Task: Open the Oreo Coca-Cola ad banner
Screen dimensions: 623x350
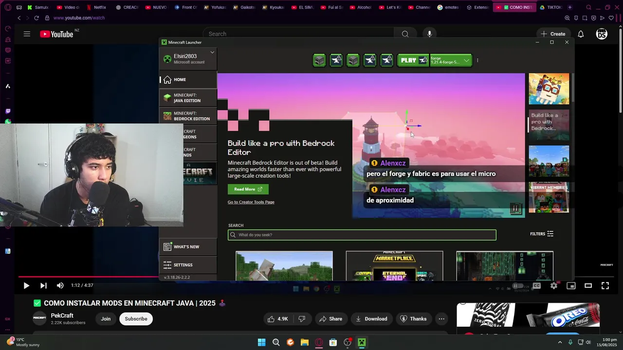Action: tap(528, 315)
